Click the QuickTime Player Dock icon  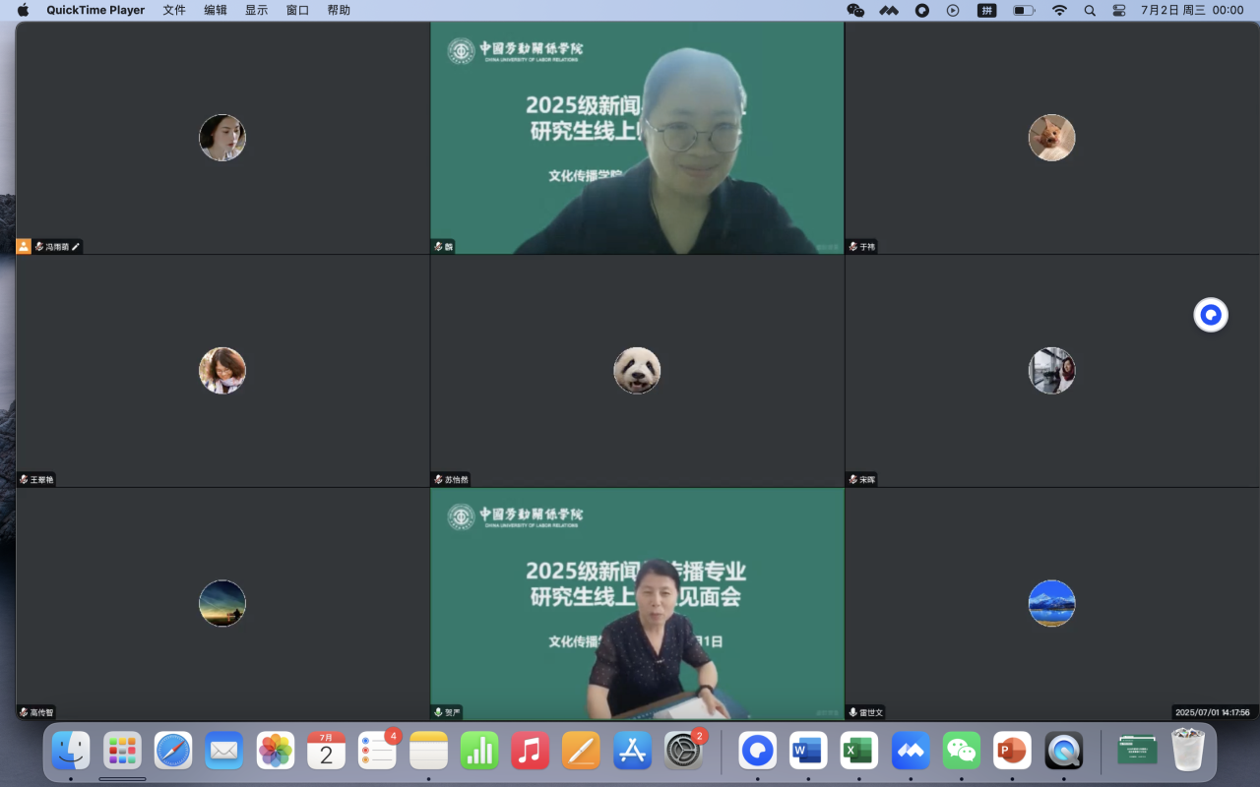(x=1063, y=752)
